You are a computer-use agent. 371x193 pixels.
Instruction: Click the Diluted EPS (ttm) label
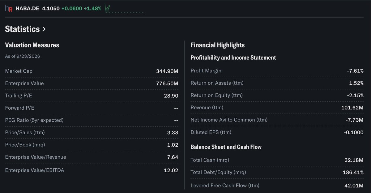211,132
